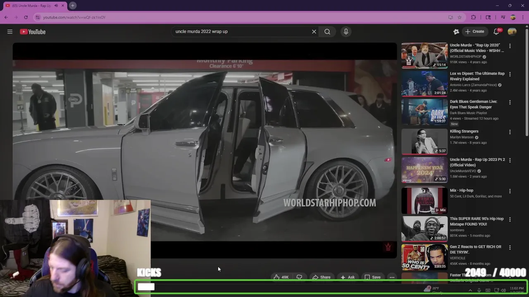Viewport: 529px width, 297px height.
Task: Install app icon in address bar
Action: pos(450,17)
